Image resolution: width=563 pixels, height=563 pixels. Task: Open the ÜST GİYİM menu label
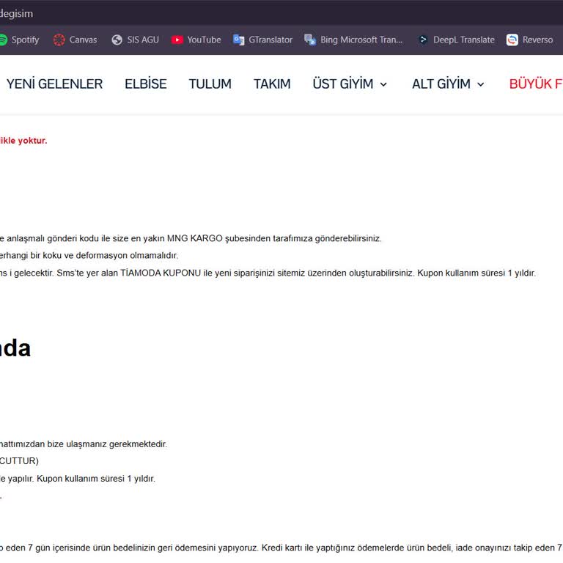point(343,84)
